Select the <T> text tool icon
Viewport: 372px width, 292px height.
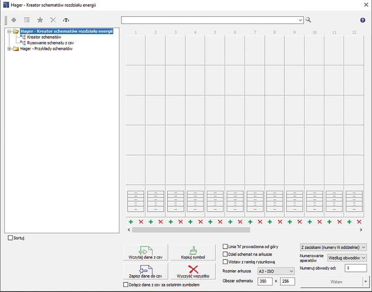point(66,20)
